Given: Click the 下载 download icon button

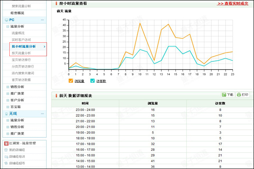Looking at the screenshot, I should coord(224,95).
